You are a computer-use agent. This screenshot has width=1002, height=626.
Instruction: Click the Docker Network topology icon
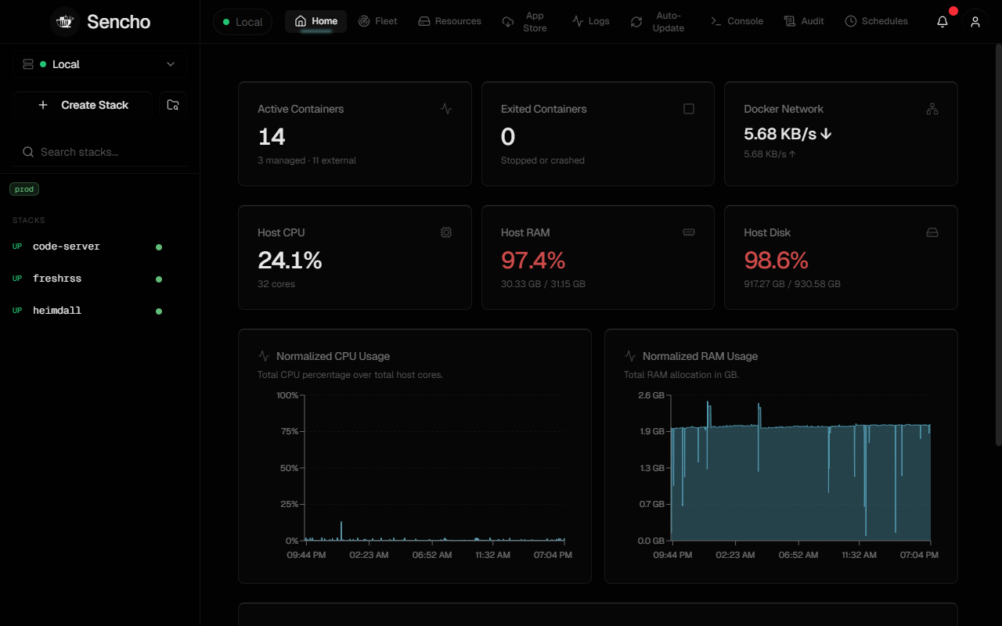click(932, 109)
